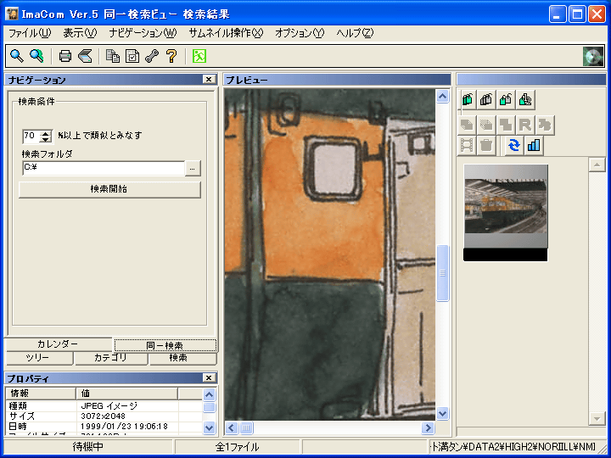Click the grayed R rename icon
The height and width of the screenshot is (458, 611).
pyautogui.click(x=525, y=125)
